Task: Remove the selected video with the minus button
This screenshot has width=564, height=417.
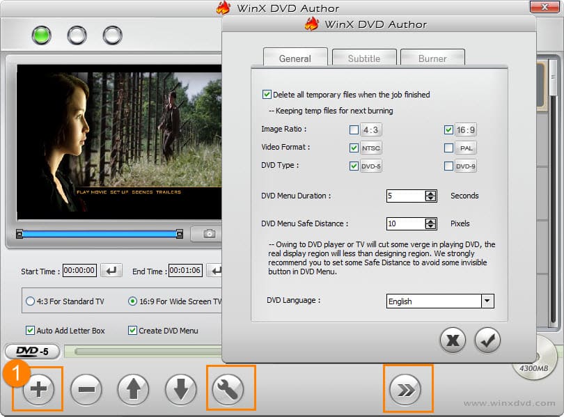Action: pyautogui.click(x=86, y=389)
